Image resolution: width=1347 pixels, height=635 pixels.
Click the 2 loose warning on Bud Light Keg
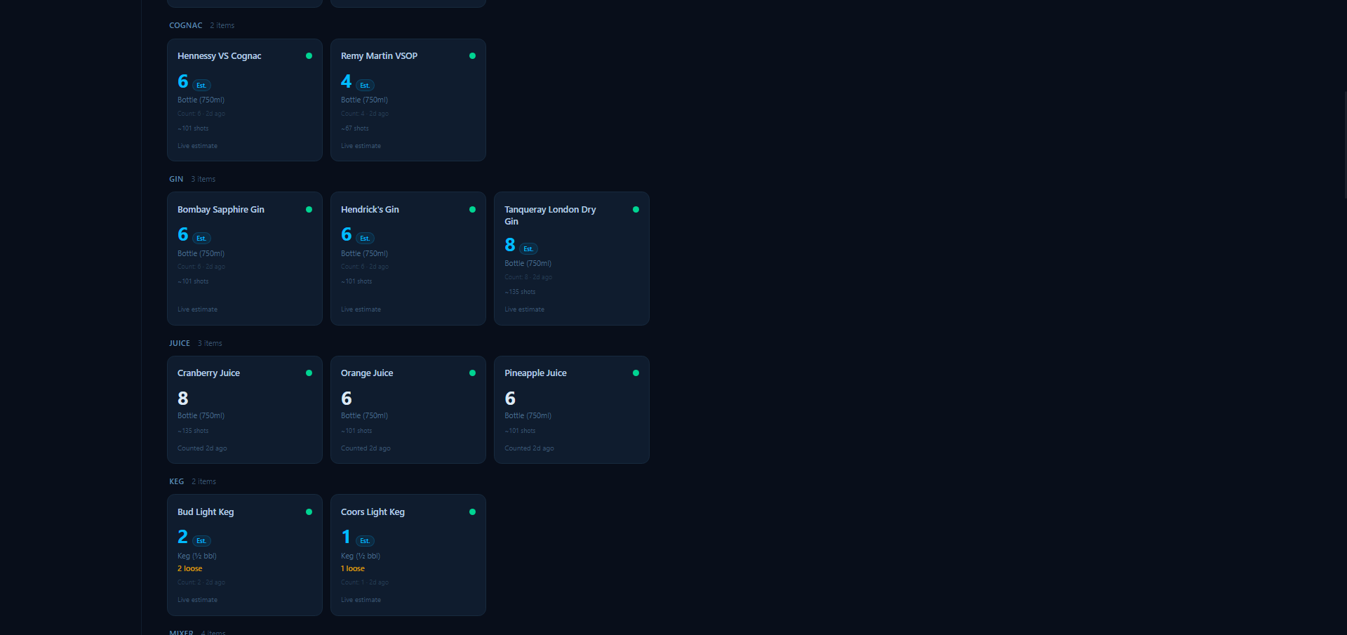point(189,568)
